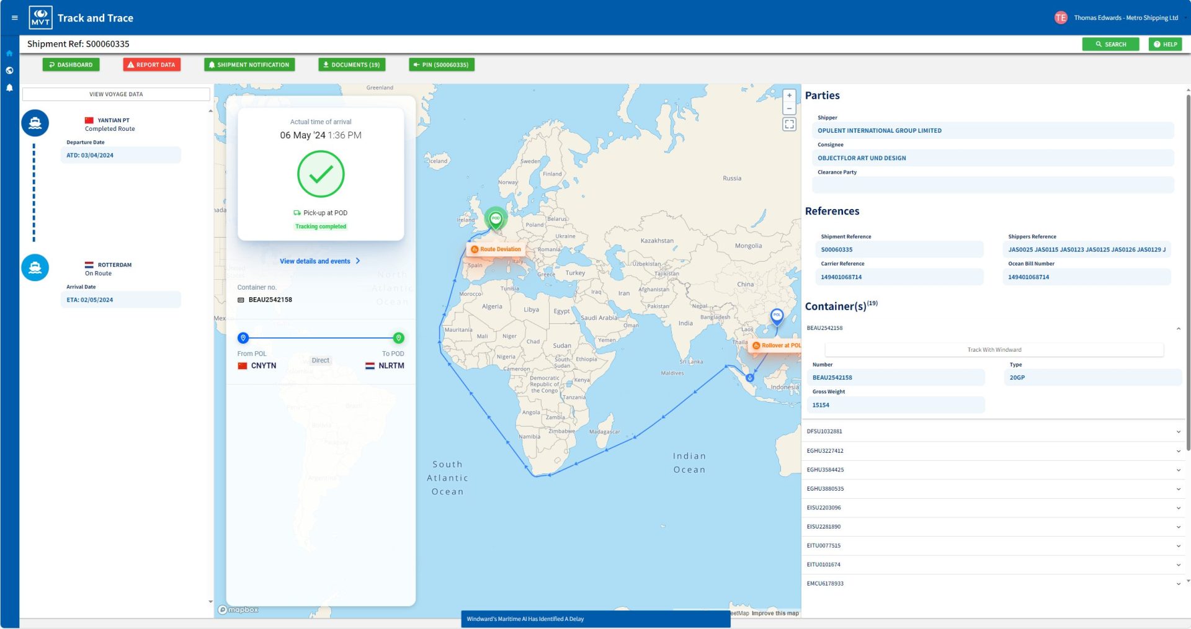
Task: Collapse the BEAU2542158 container section
Action: click(x=1178, y=328)
